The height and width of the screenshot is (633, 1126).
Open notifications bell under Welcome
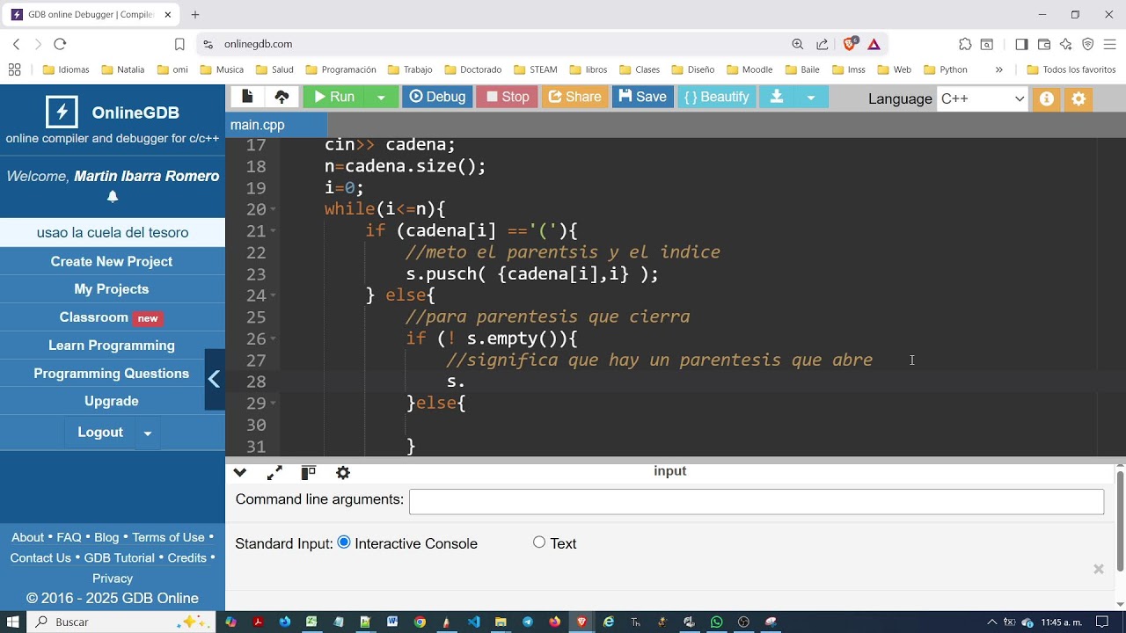[113, 197]
